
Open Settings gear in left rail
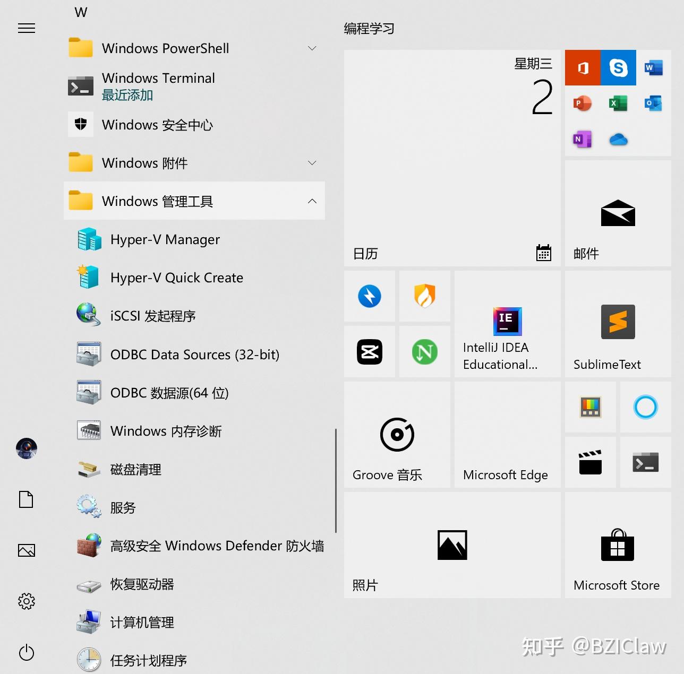pos(27,601)
